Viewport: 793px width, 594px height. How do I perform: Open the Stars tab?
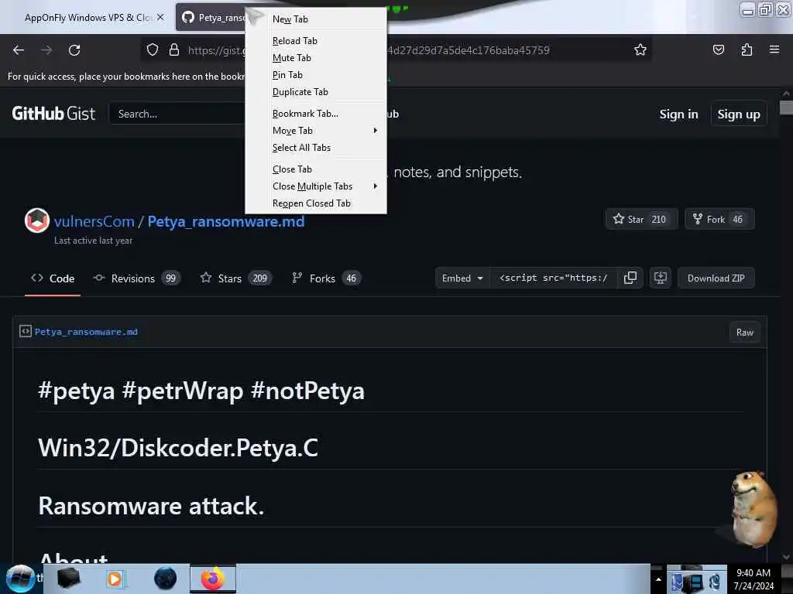(x=235, y=278)
